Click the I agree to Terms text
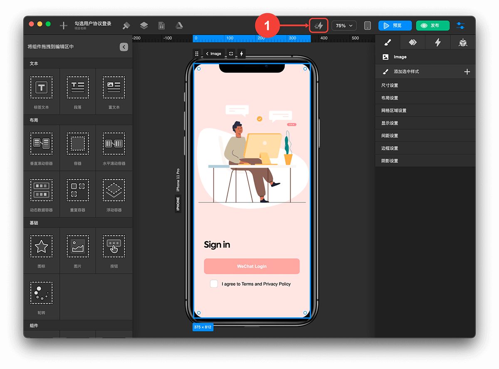 (x=256, y=284)
